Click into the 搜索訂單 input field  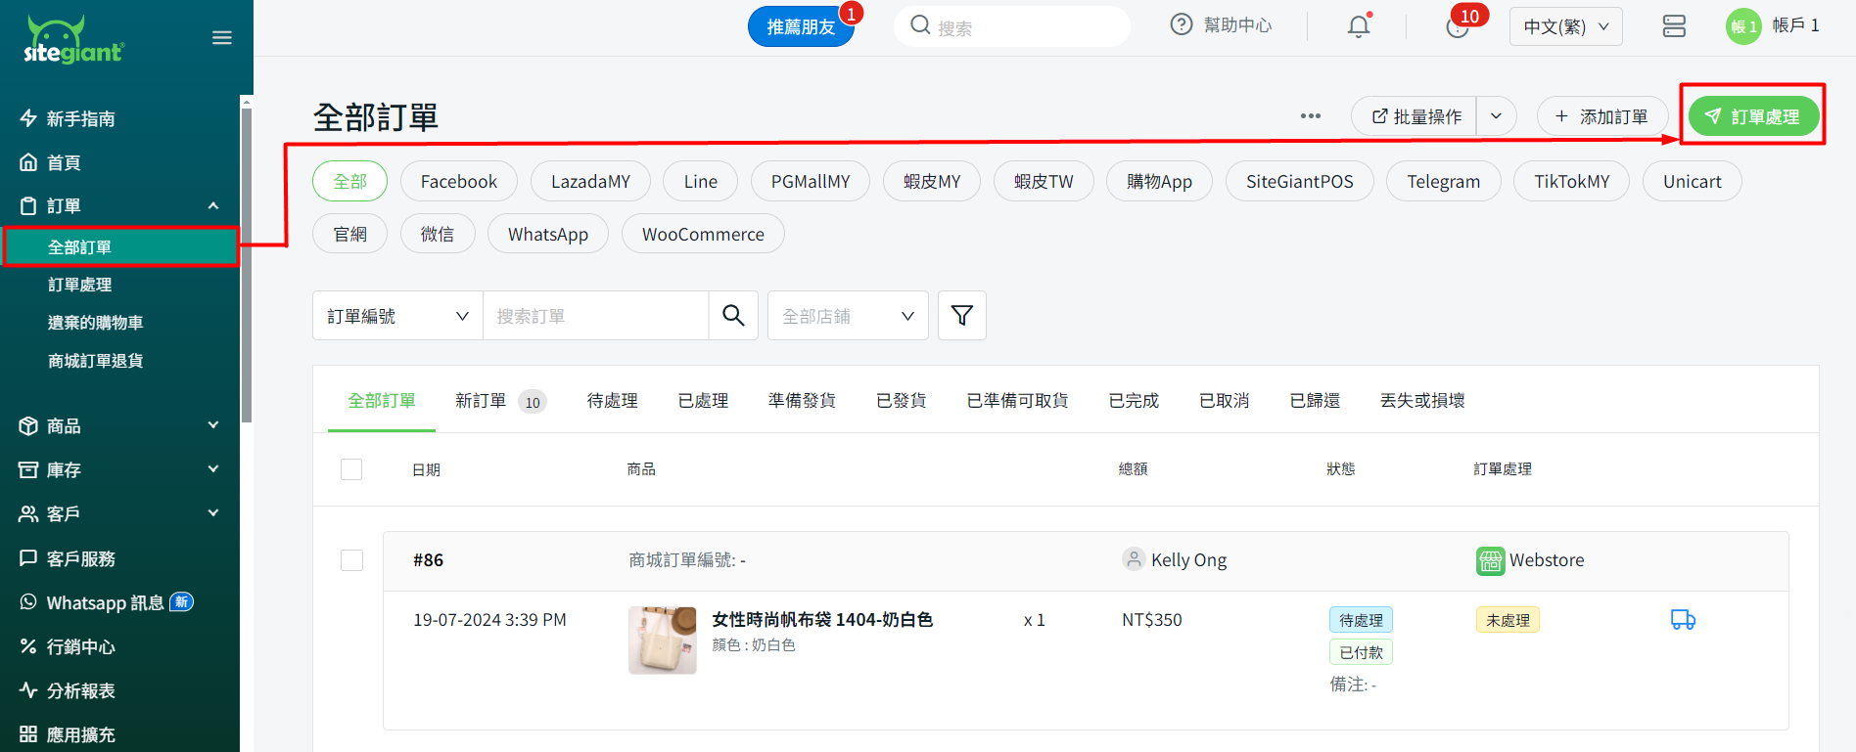[595, 316]
